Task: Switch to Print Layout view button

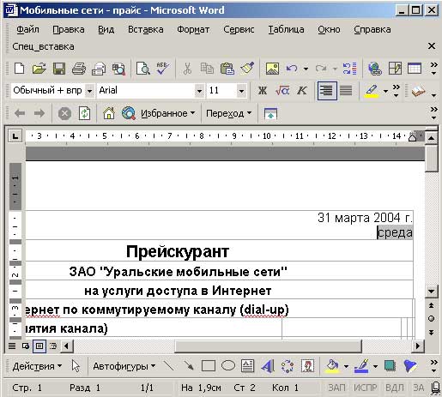Action: pyautogui.click(x=39, y=346)
